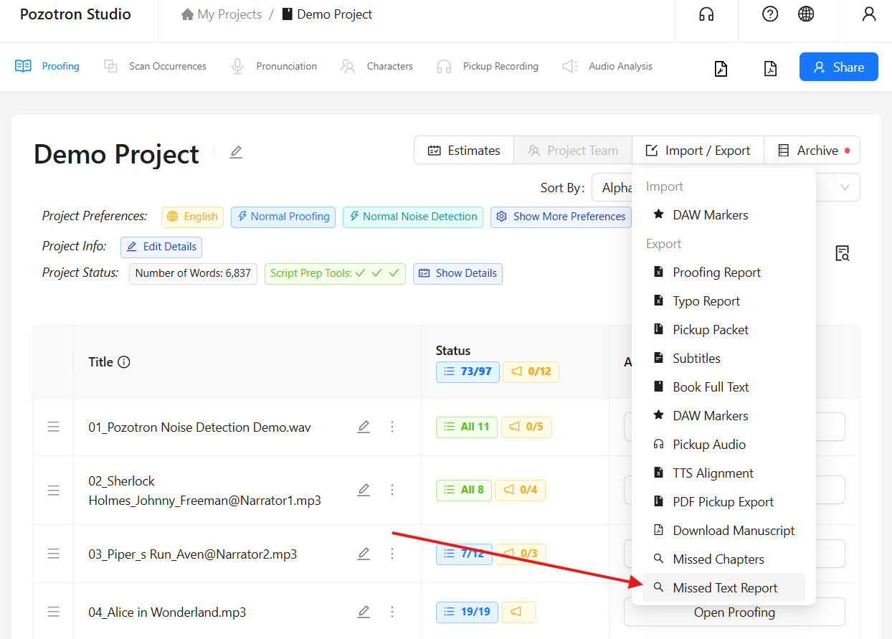This screenshot has width=892, height=639.
Task: Open the help question mark icon
Action: click(x=770, y=14)
